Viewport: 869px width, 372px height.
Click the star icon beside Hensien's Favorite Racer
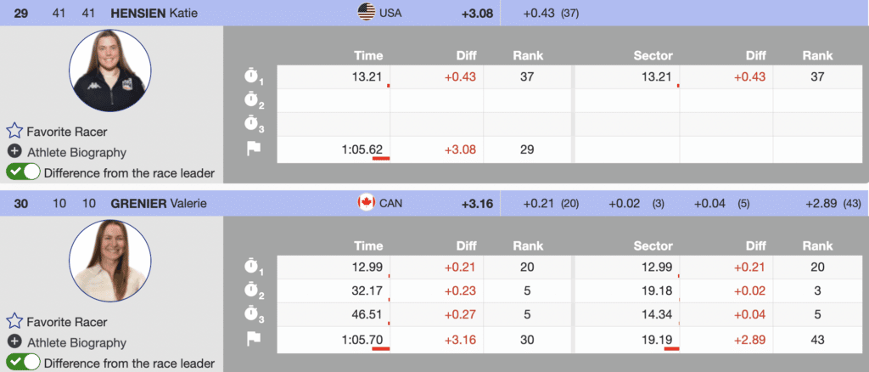click(14, 132)
